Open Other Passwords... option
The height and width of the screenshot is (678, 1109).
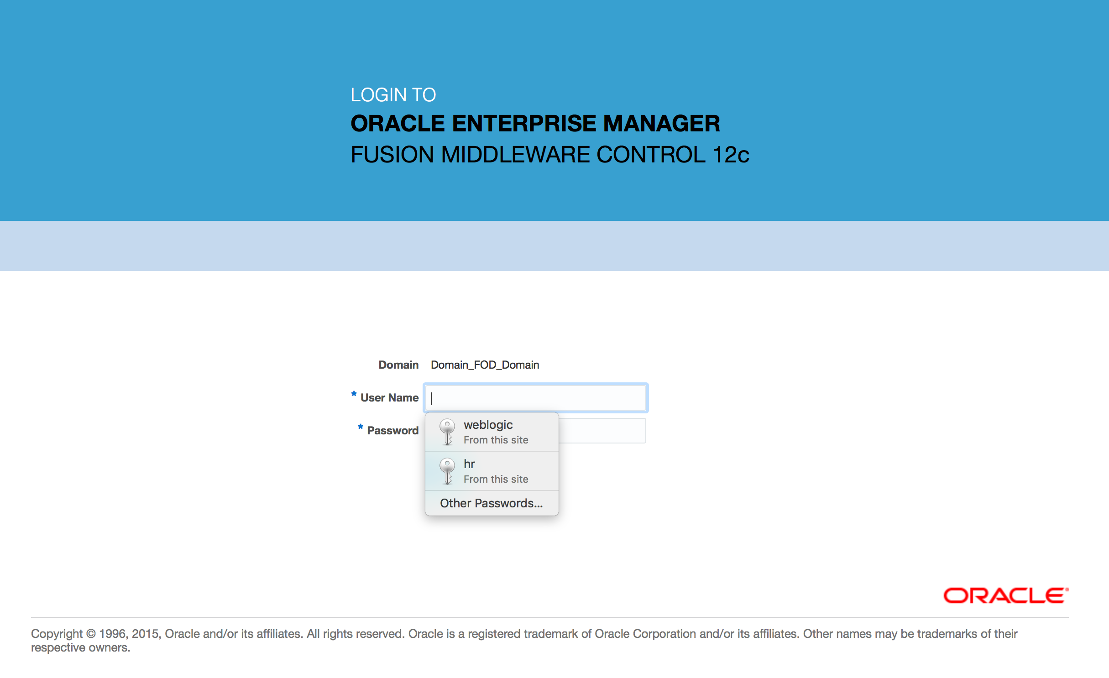coord(491,503)
